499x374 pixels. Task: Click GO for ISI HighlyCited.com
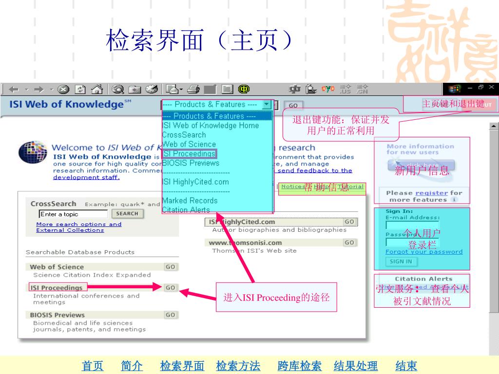pos(349,222)
